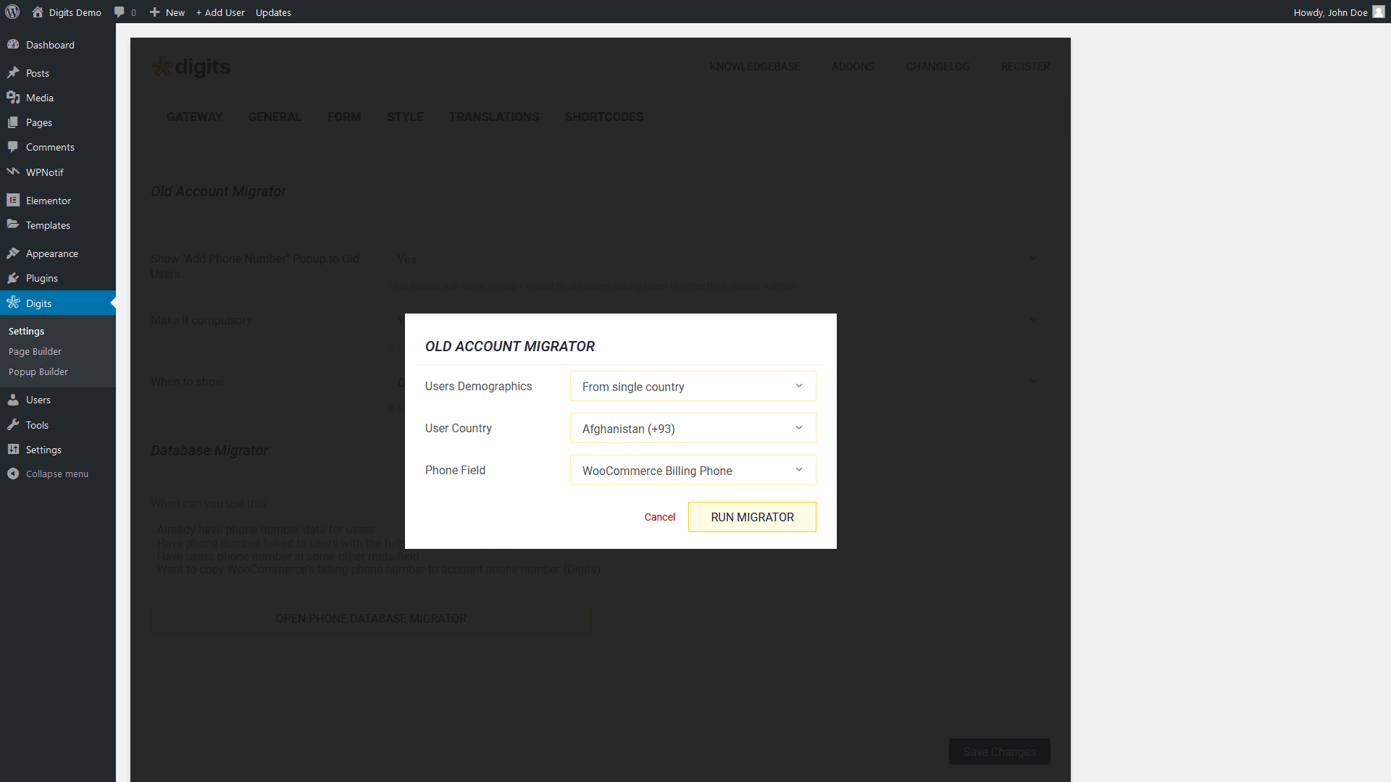Open John Doe's avatar in admin bar
The width and height of the screenshot is (1391, 782).
tap(1379, 12)
